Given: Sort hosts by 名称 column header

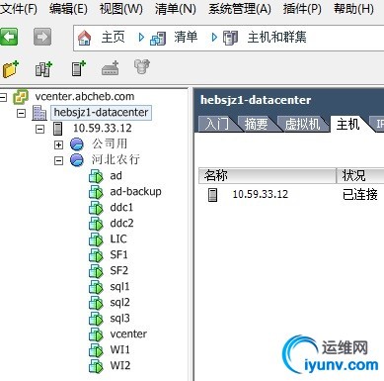Looking at the screenshot, I should point(268,175).
